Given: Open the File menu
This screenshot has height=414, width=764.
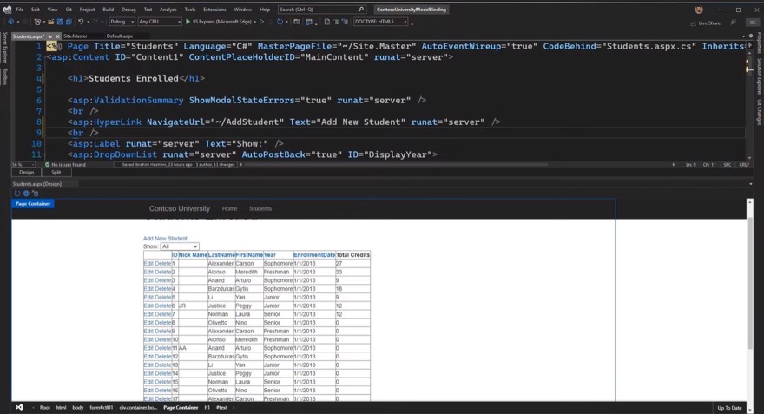Looking at the screenshot, I should (19, 10).
